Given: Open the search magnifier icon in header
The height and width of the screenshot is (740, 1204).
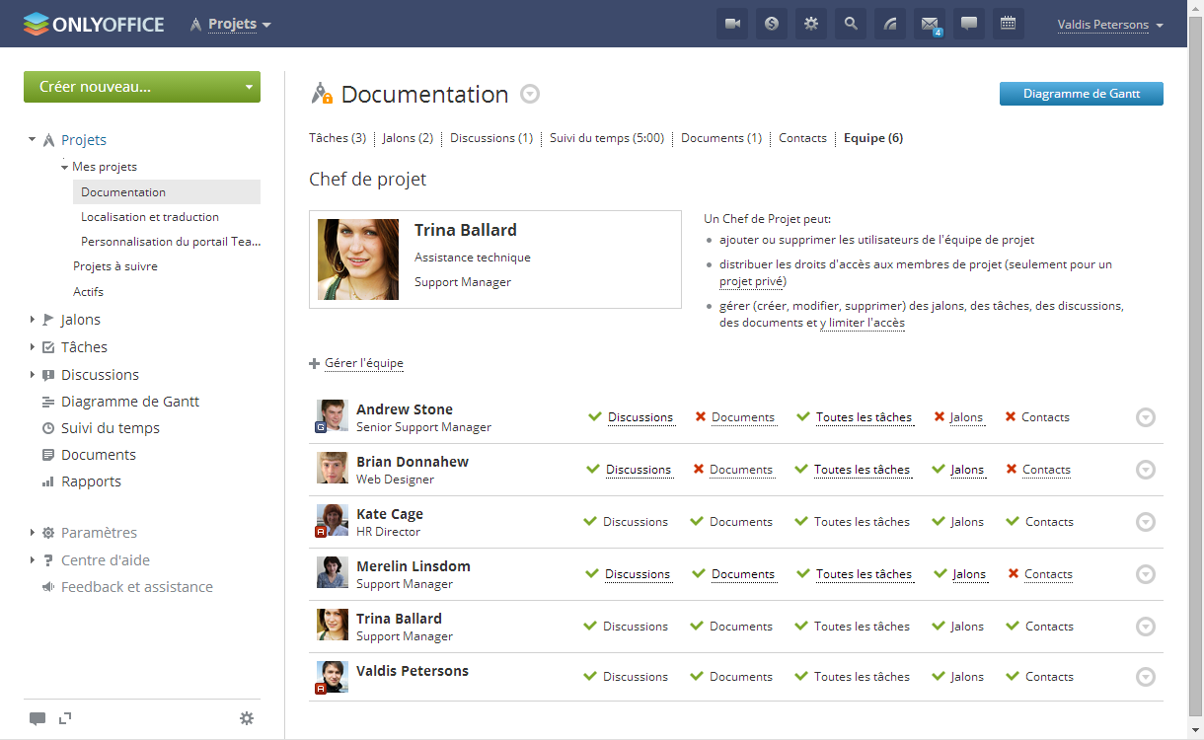Looking at the screenshot, I should [851, 24].
